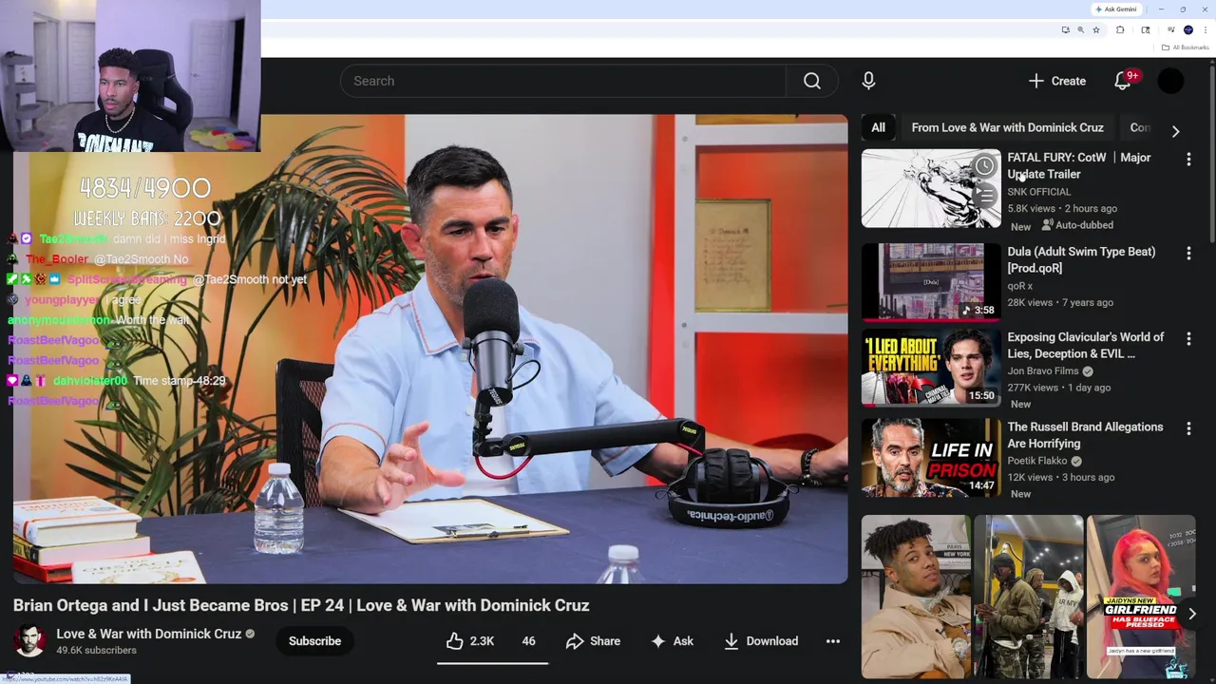
Task: Click the main video player
Action: click(430, 349)
